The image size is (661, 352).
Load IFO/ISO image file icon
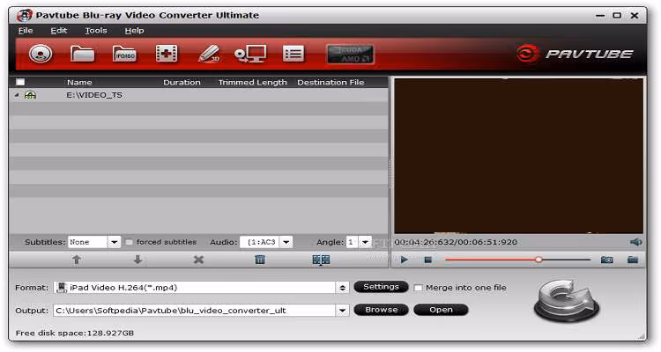(125, 54)
